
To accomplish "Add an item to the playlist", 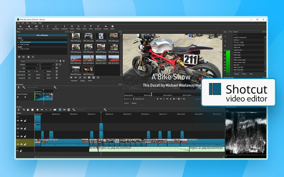I will [x=71, y=77].
